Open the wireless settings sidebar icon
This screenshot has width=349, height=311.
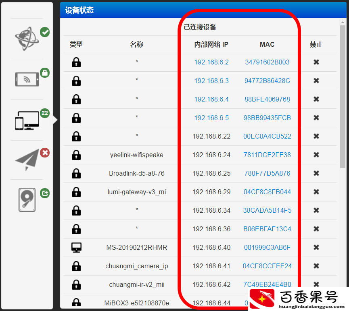(x=27, y=79)
